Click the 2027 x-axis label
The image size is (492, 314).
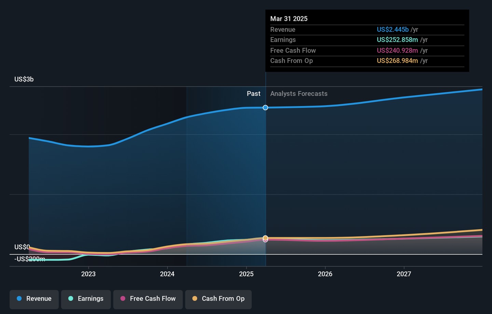(404, 274)
